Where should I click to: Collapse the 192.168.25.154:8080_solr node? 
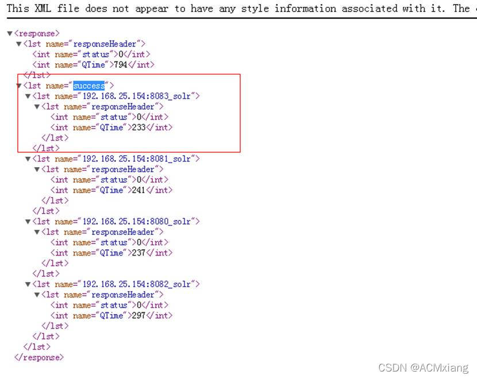point(28,222)
